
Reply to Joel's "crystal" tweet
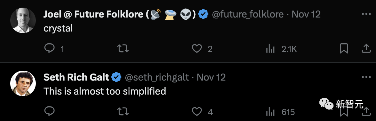(x=50, y=49)
